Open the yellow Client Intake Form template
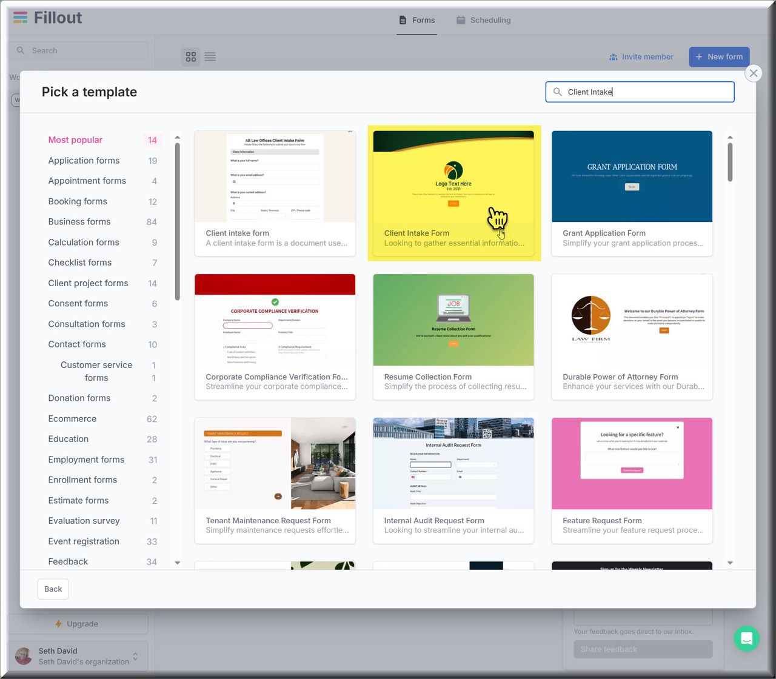 point(453,193)
